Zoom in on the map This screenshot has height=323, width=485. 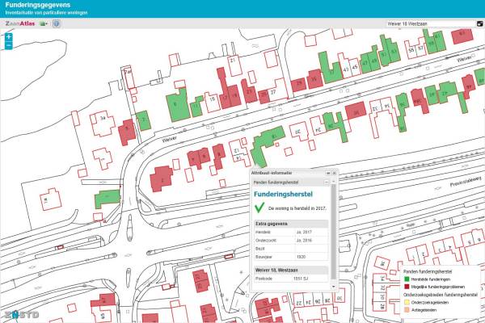coord(8,37)
